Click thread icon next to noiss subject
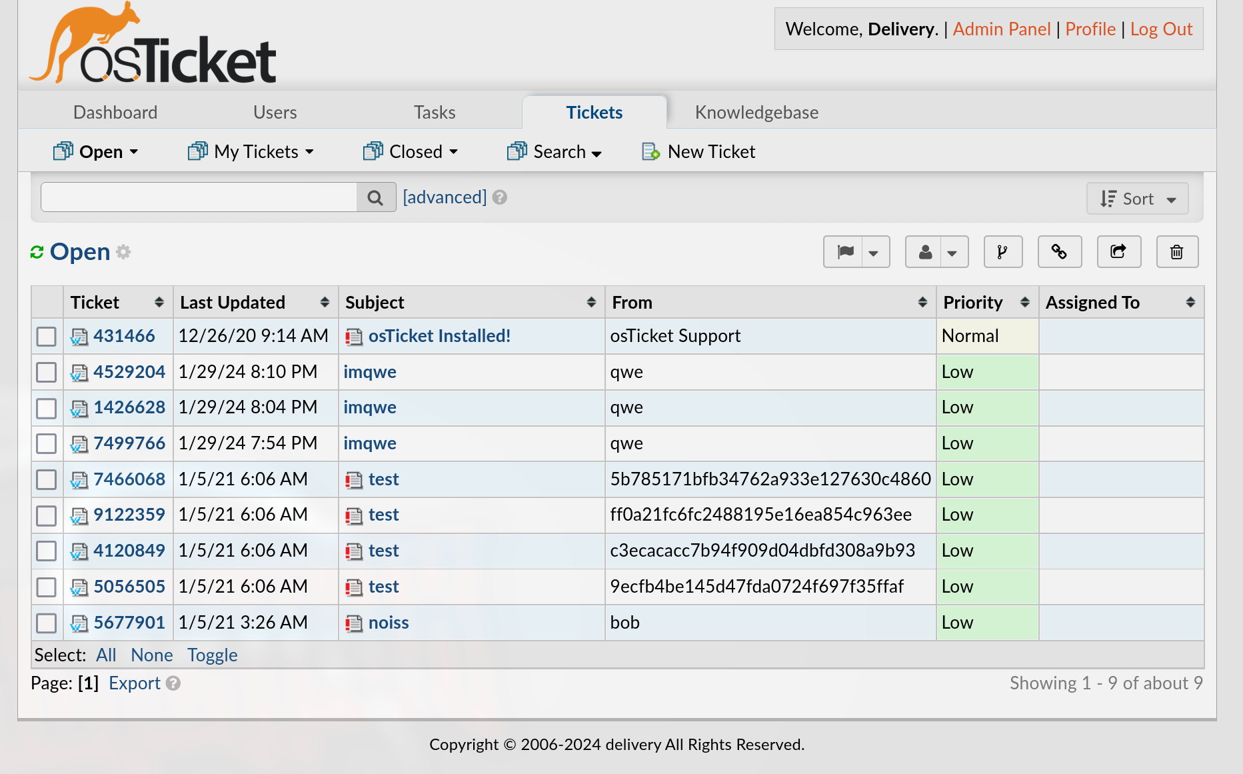The height and width of the screenshot is (774, 1243). [354, 623]
